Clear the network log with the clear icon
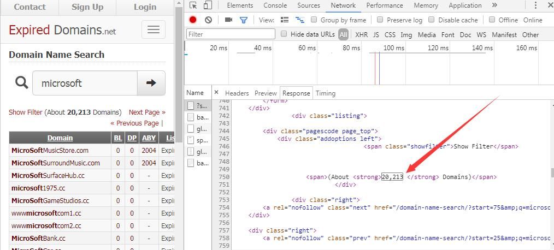Image resolution: width=554 pixels, height=250 pixels. point(209,20)
